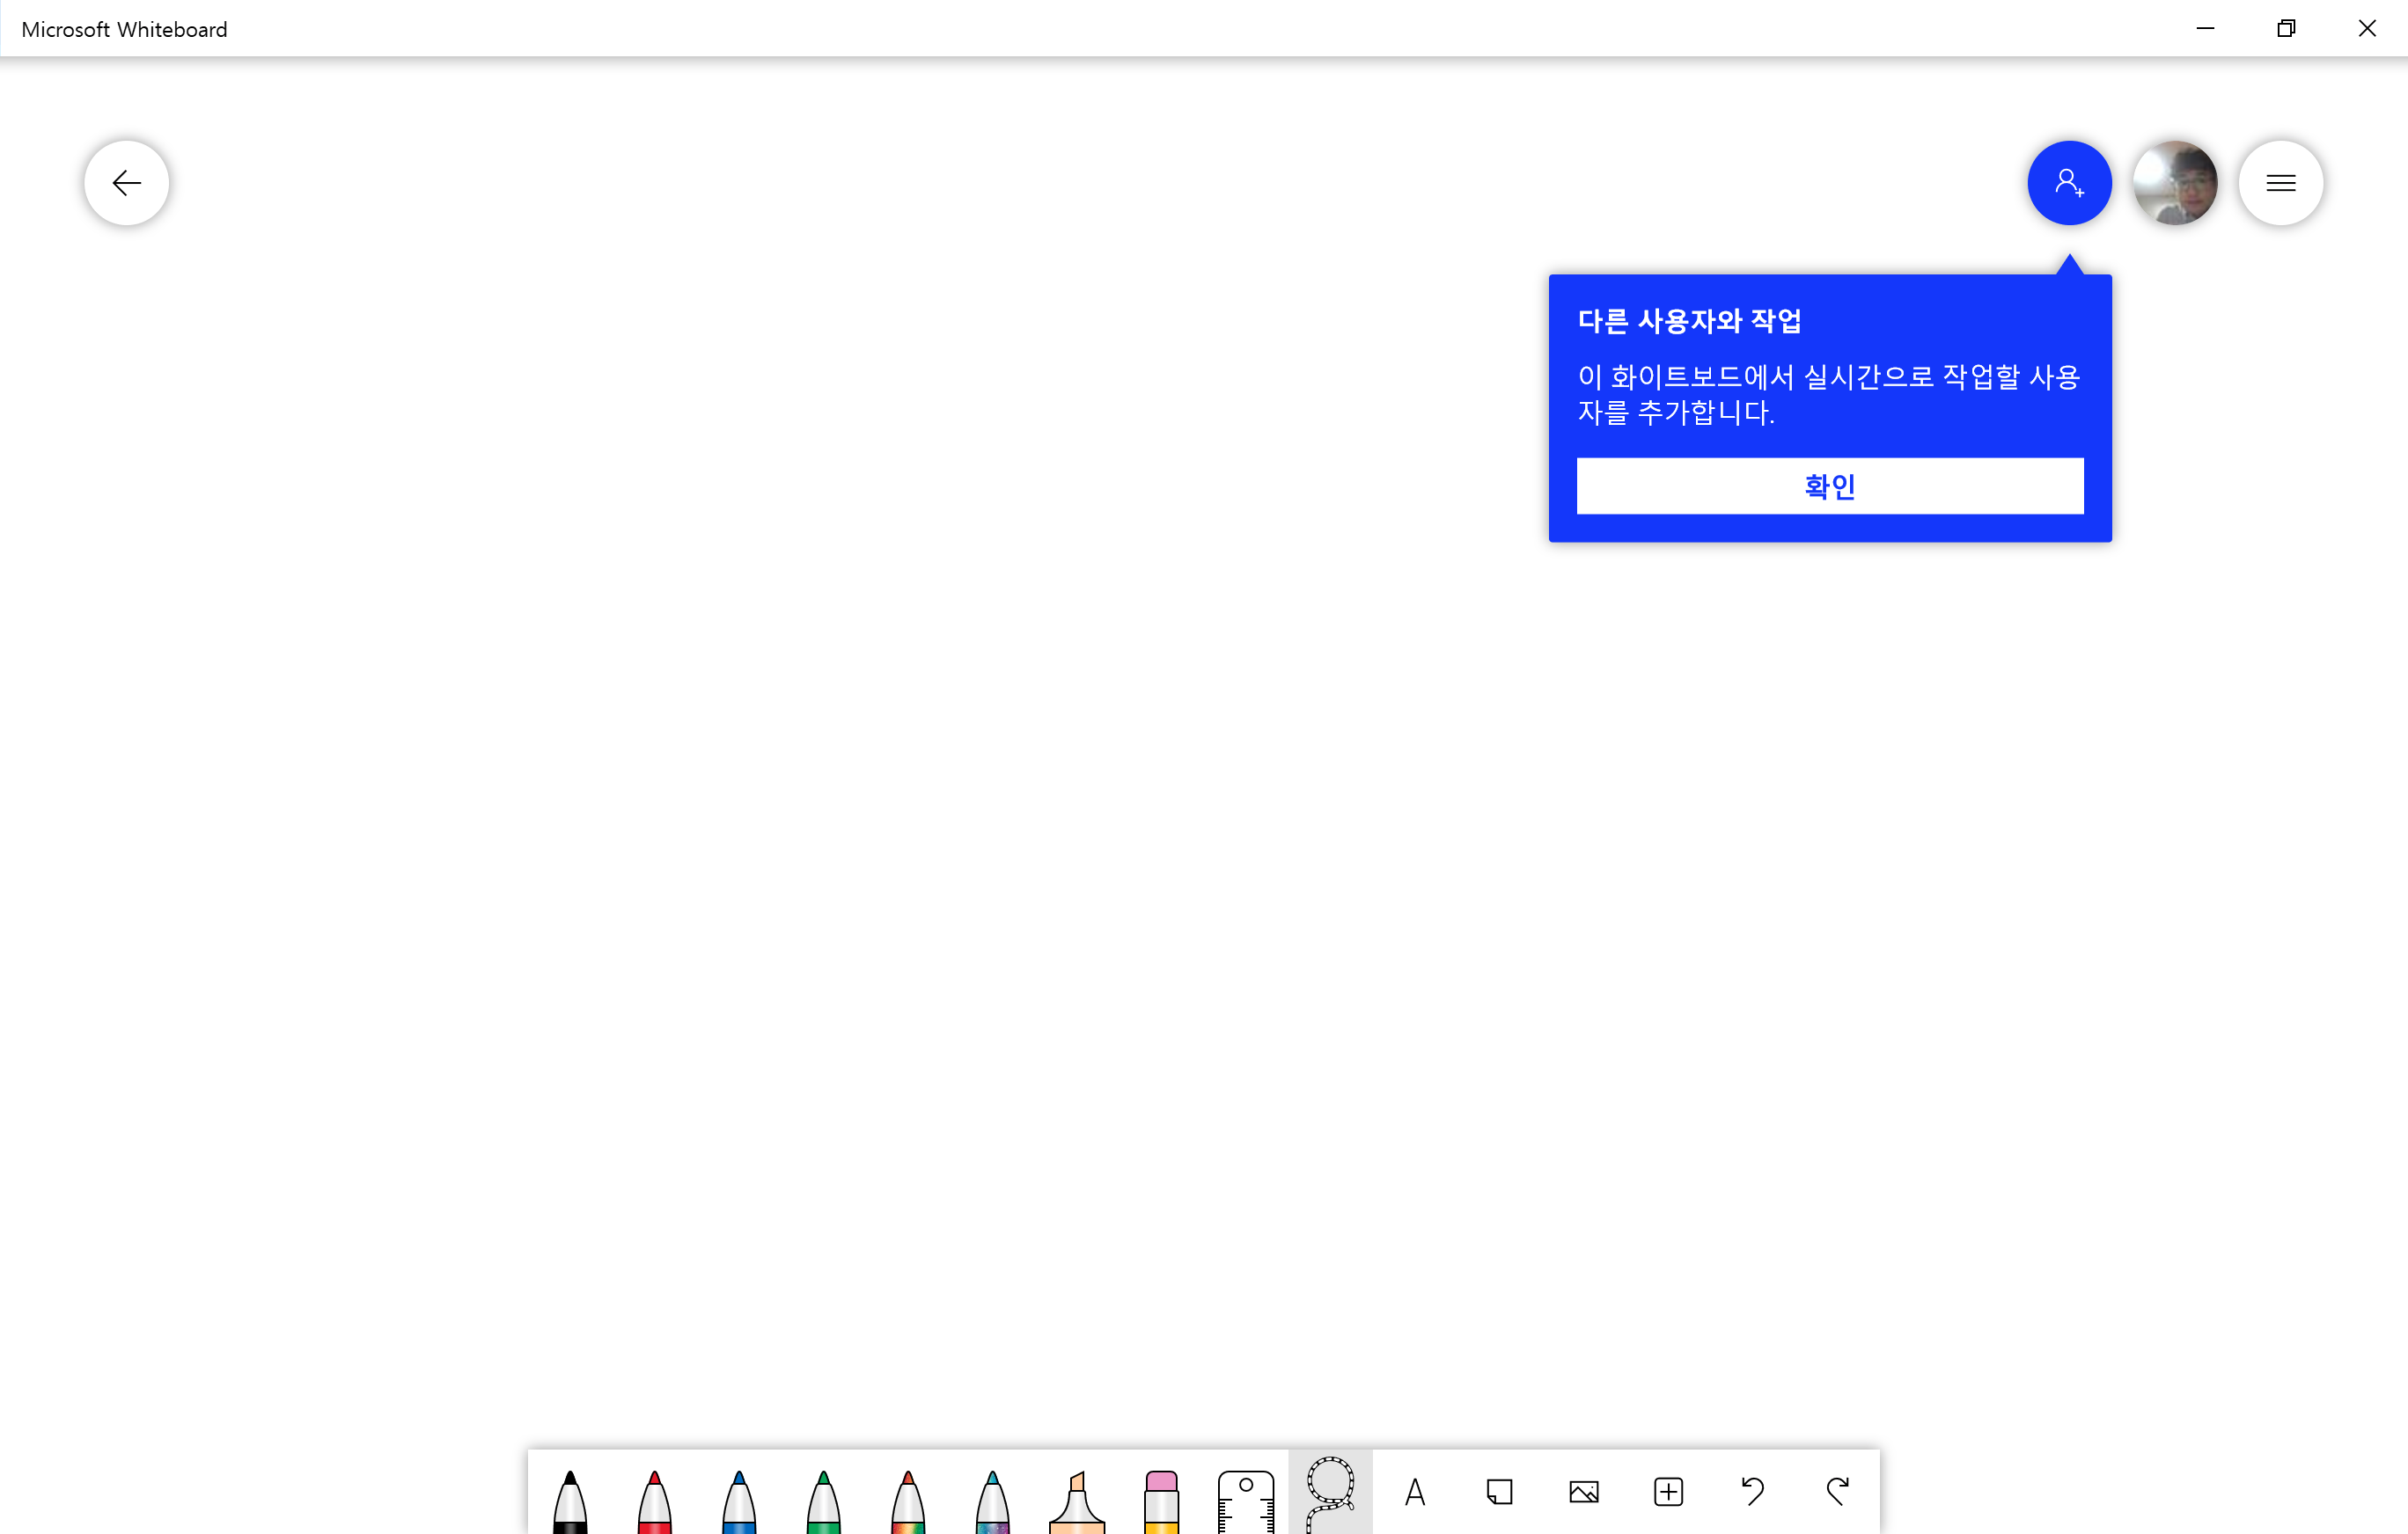Redo the last action
This screenshot has width=2408, height=1534.
[x=1837, y=1492]
